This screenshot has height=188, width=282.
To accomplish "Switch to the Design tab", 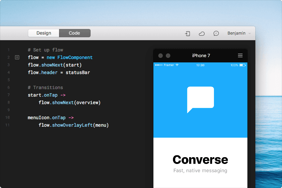I will [x=44, y=33].
